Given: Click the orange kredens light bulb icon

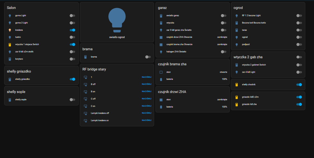Looking at the screenshot, I should (10, 30).
